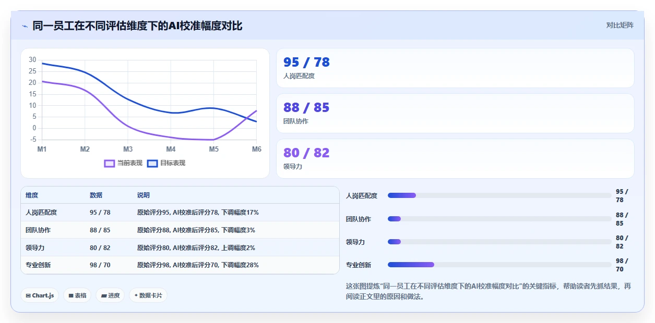Image resolution: width=655 pixels, height=323 pixels.
Task: Click the lightning icon beside the title
Action: click(x=25, y=26)
